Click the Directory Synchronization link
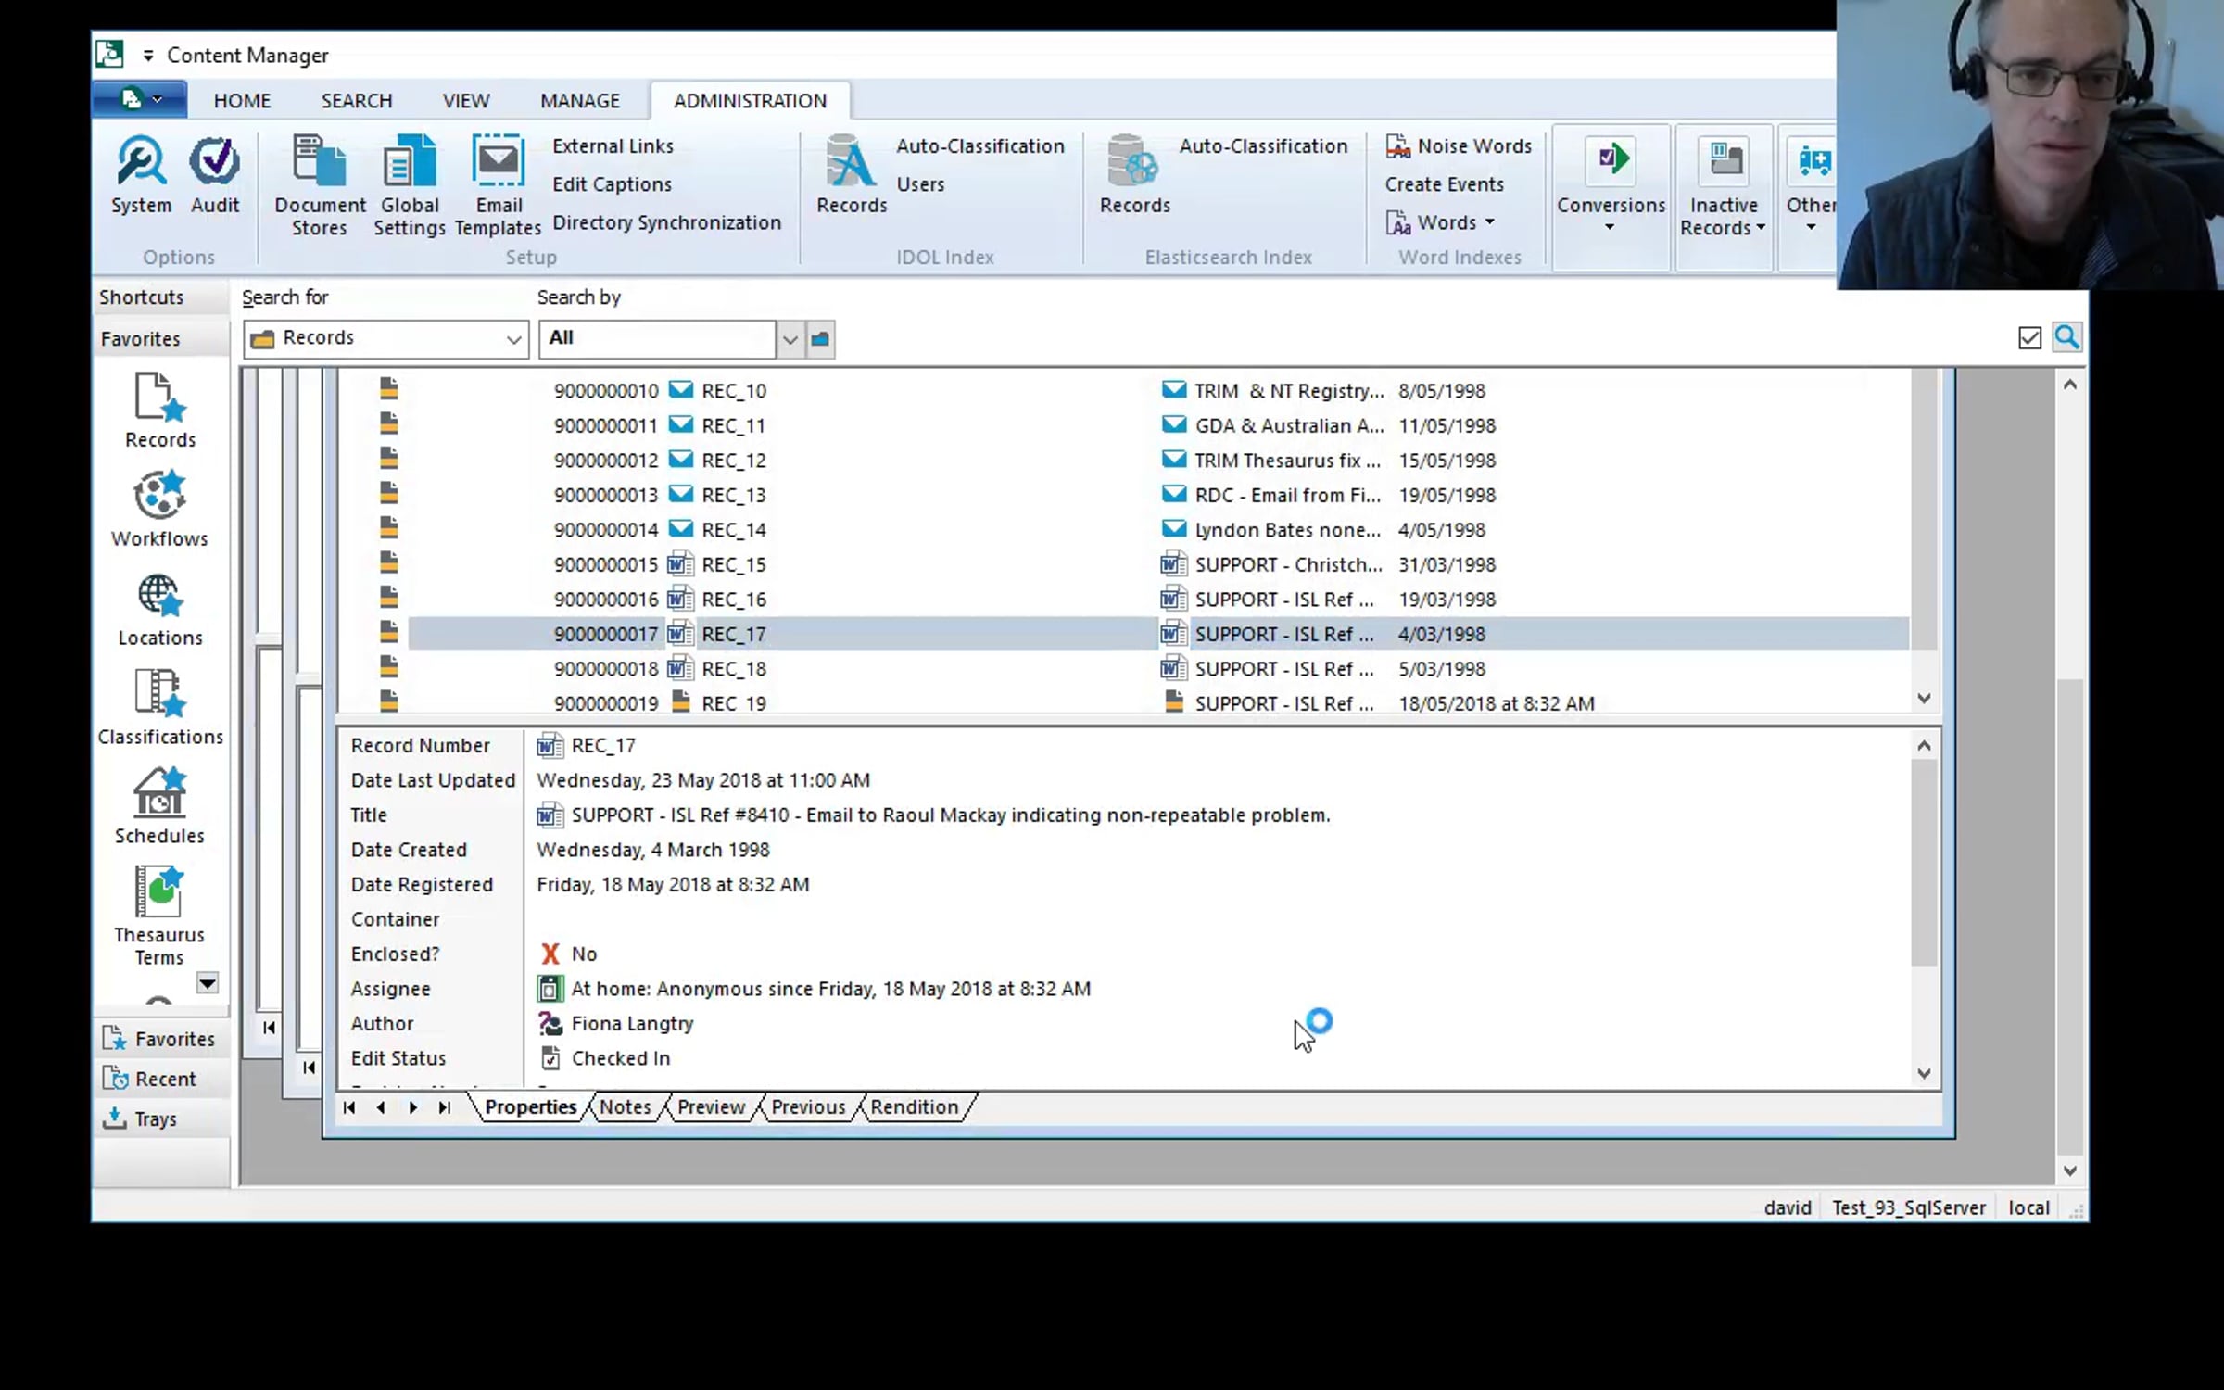This screenshot has height=1390, width=2224. [666, 222]
